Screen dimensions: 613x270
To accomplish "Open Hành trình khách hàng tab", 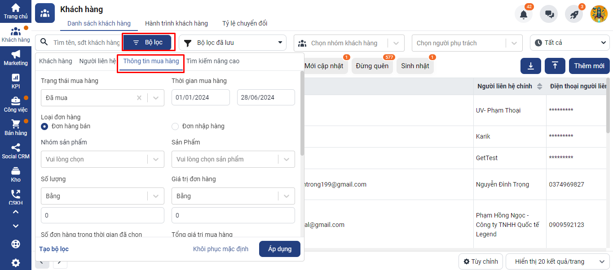I will 176,23.
